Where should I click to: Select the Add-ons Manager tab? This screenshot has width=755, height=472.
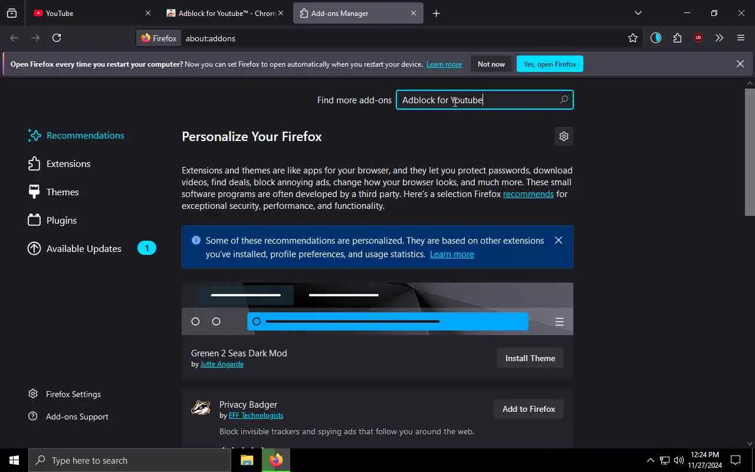(x=358, y=13)
